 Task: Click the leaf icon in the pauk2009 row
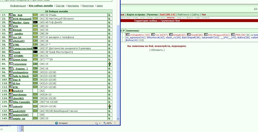pyautogui.click(x=109, y=111)
